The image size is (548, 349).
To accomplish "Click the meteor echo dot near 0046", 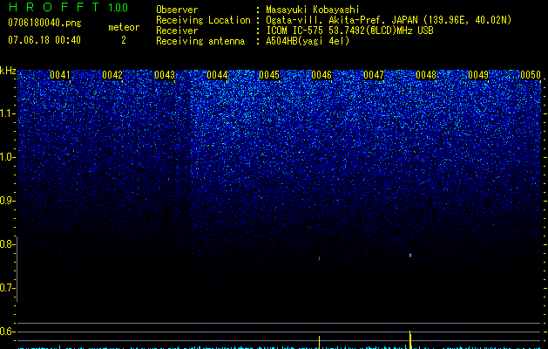I will pyautogui.click(x=319, y=258).
